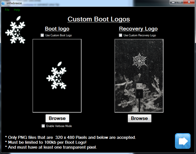Browse for a boot logo image
The width and height of the screenshot is (196, 154).
(57, 118)
